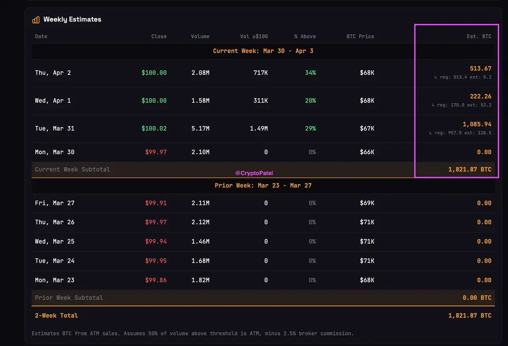Click the $67K BTC price

pos(367,129)
